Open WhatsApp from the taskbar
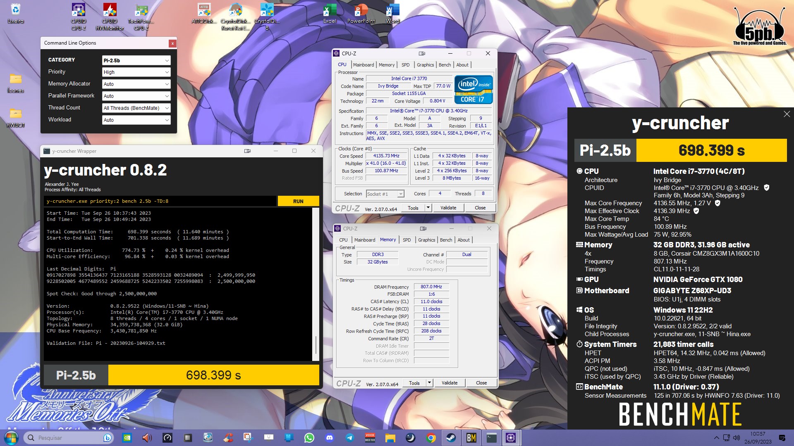The height and width of the screenshot is (446, 794). pyautogui.click(x=309, y=438)
